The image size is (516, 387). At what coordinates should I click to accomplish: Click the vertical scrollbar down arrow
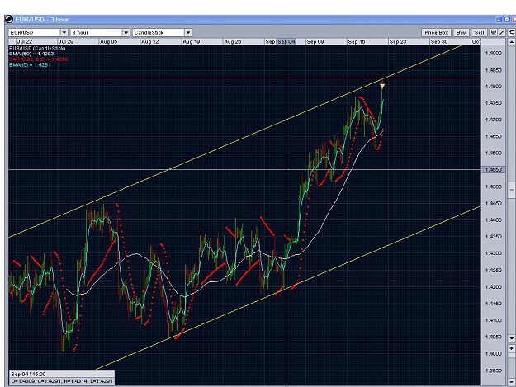[511, 338]
